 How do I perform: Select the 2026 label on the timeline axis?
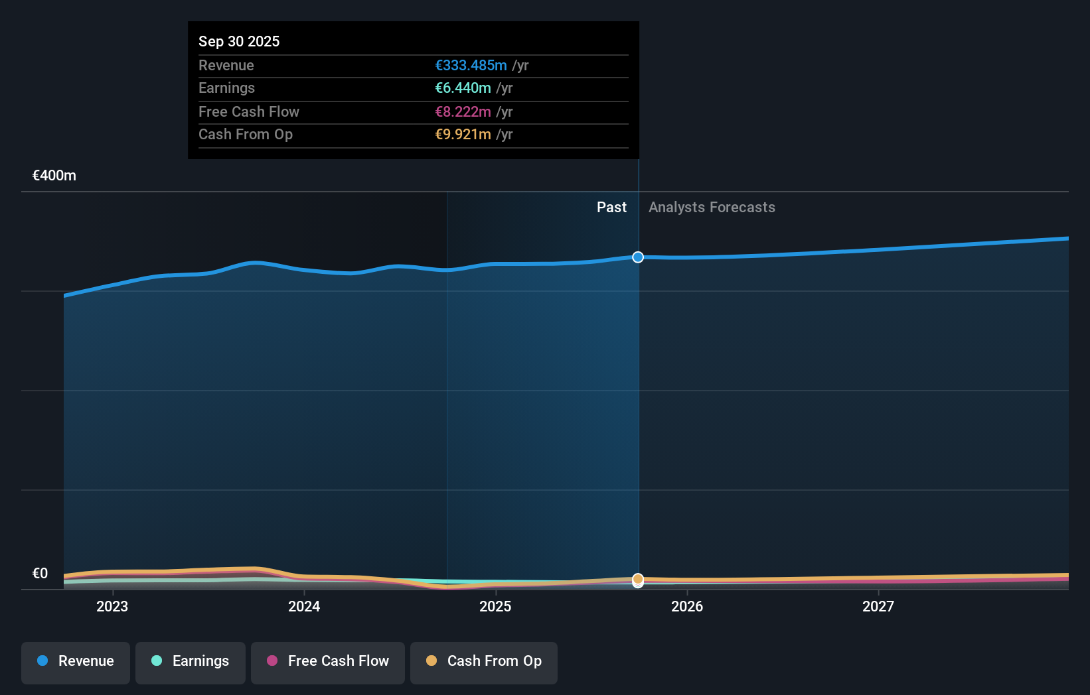[688, 606]
